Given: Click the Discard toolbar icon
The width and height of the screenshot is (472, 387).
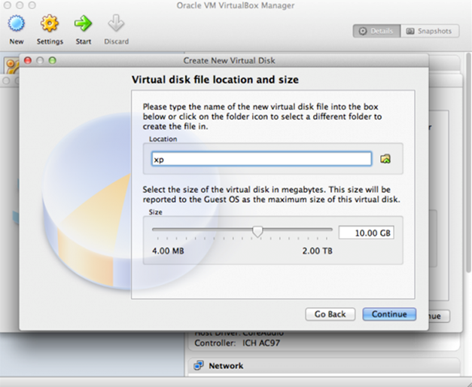Looking at the screenshot, I should tap(116, 24).
